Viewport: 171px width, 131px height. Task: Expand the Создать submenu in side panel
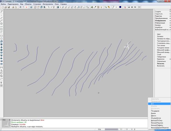163,12
